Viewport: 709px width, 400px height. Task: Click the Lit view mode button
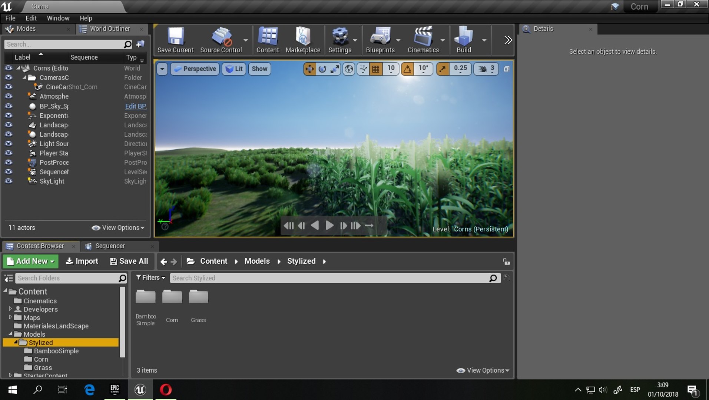pyautogui.click(x=234, y=69)
